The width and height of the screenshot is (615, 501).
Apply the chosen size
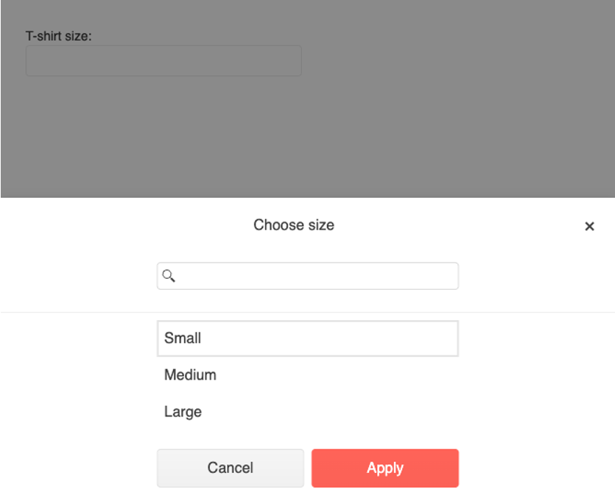tap(385, 468)
